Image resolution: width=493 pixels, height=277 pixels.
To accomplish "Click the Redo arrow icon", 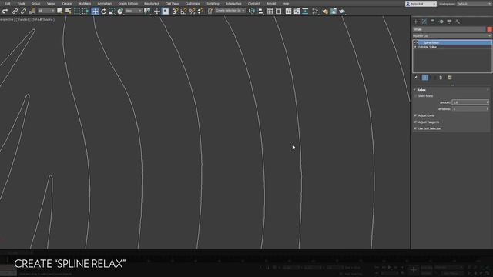I will [x=5, y=12].
